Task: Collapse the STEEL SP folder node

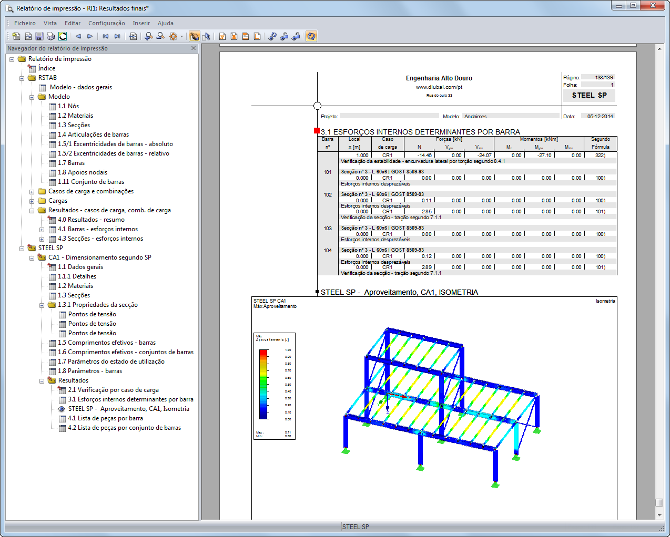Action: point(22,248)
